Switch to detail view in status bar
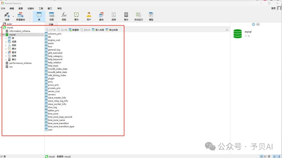This screenshot has width=282, height=158. 265,156
